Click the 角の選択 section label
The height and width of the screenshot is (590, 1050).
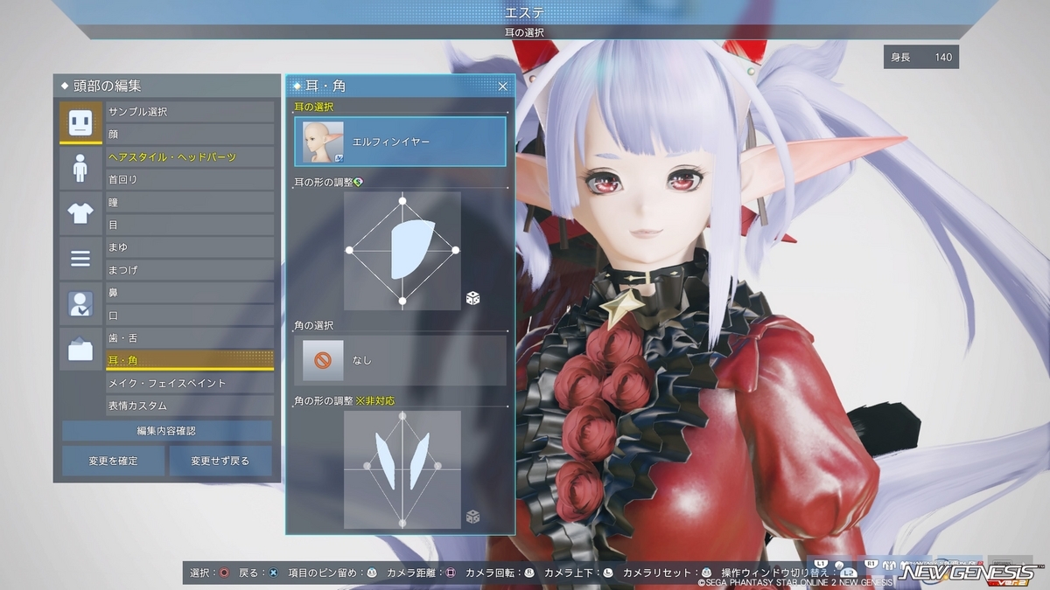click(x=313, y=325)
